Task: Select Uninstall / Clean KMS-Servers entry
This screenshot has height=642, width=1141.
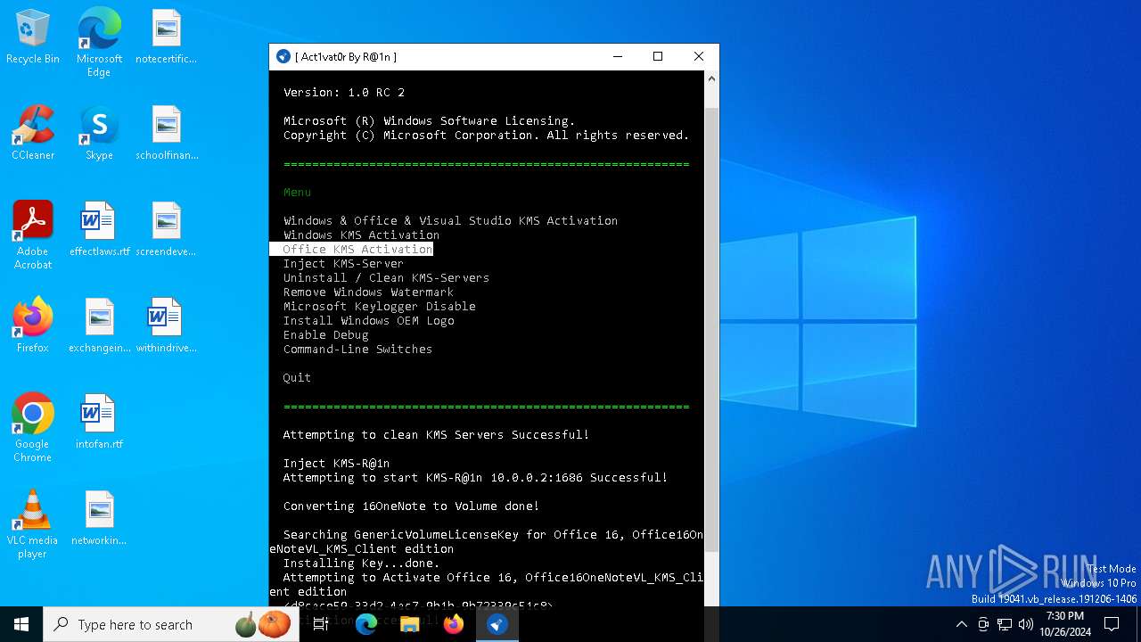Action: tap(386, 277)
